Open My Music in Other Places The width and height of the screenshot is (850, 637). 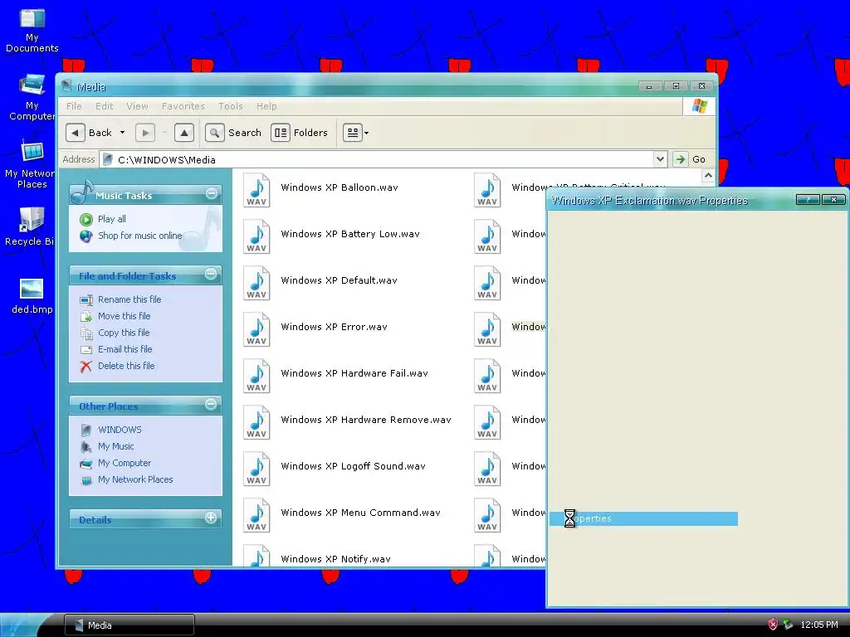tap(116, 446)
